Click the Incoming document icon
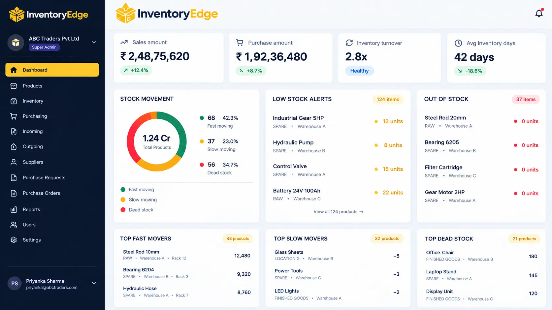The image size is (552, 310). [14, 131]
